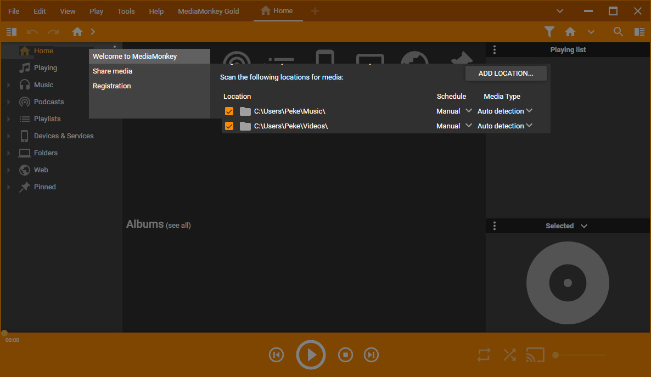Toggle repeat playback mode
The image size is (651, 377).
coord(484,355)
